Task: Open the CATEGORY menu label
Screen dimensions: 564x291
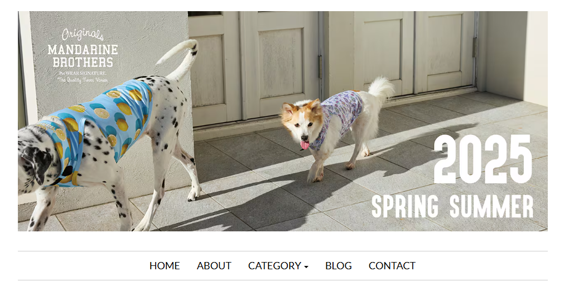Action: [x=274, y=266]
